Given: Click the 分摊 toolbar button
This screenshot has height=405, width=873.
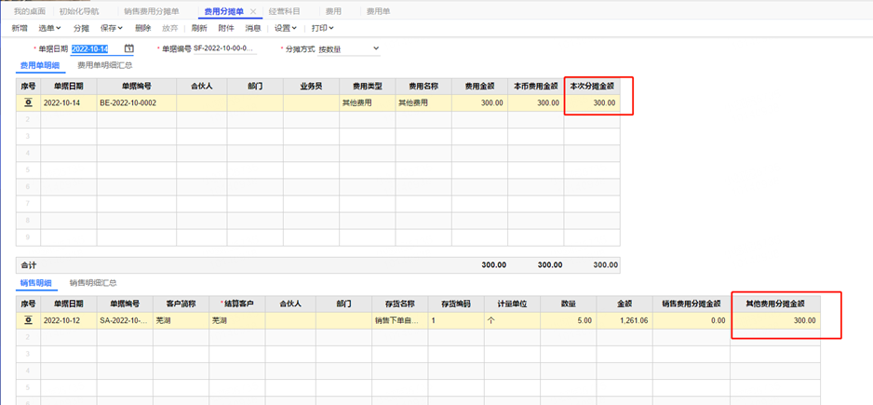Looking at the screenshot, I should pos(81,28).
